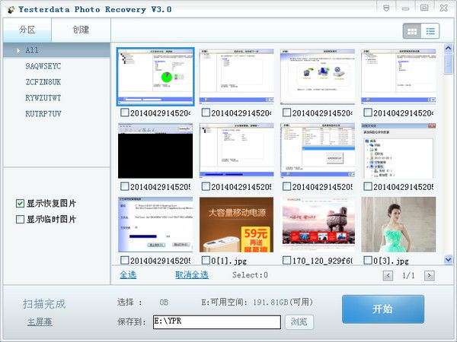Viewport: 457px width, 342px height.
Task: Tick the 0[1].jpg checkbox
Action: 206,260
